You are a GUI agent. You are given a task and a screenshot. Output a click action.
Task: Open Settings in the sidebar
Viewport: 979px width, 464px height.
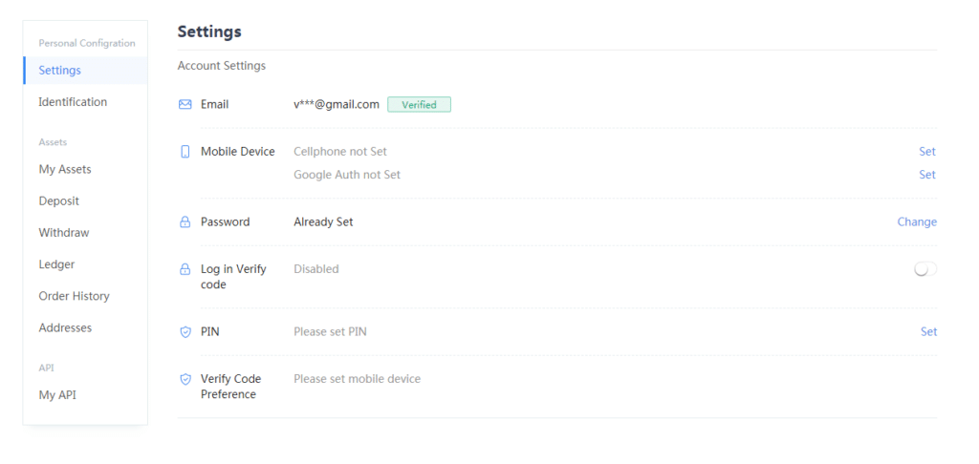coord(59,71)
